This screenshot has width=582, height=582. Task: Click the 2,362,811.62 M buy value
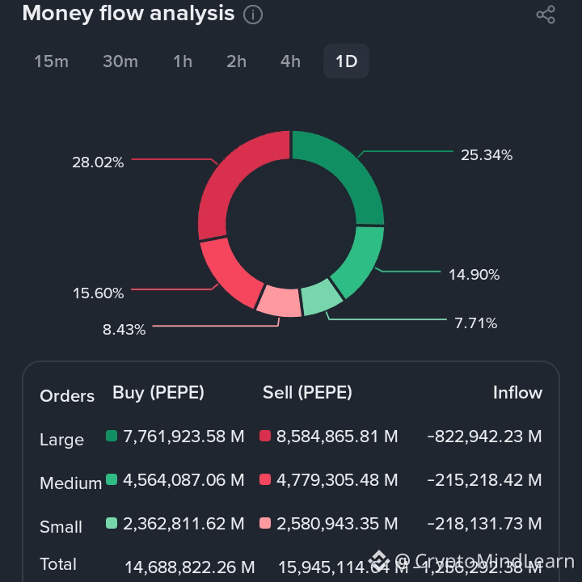183,524
